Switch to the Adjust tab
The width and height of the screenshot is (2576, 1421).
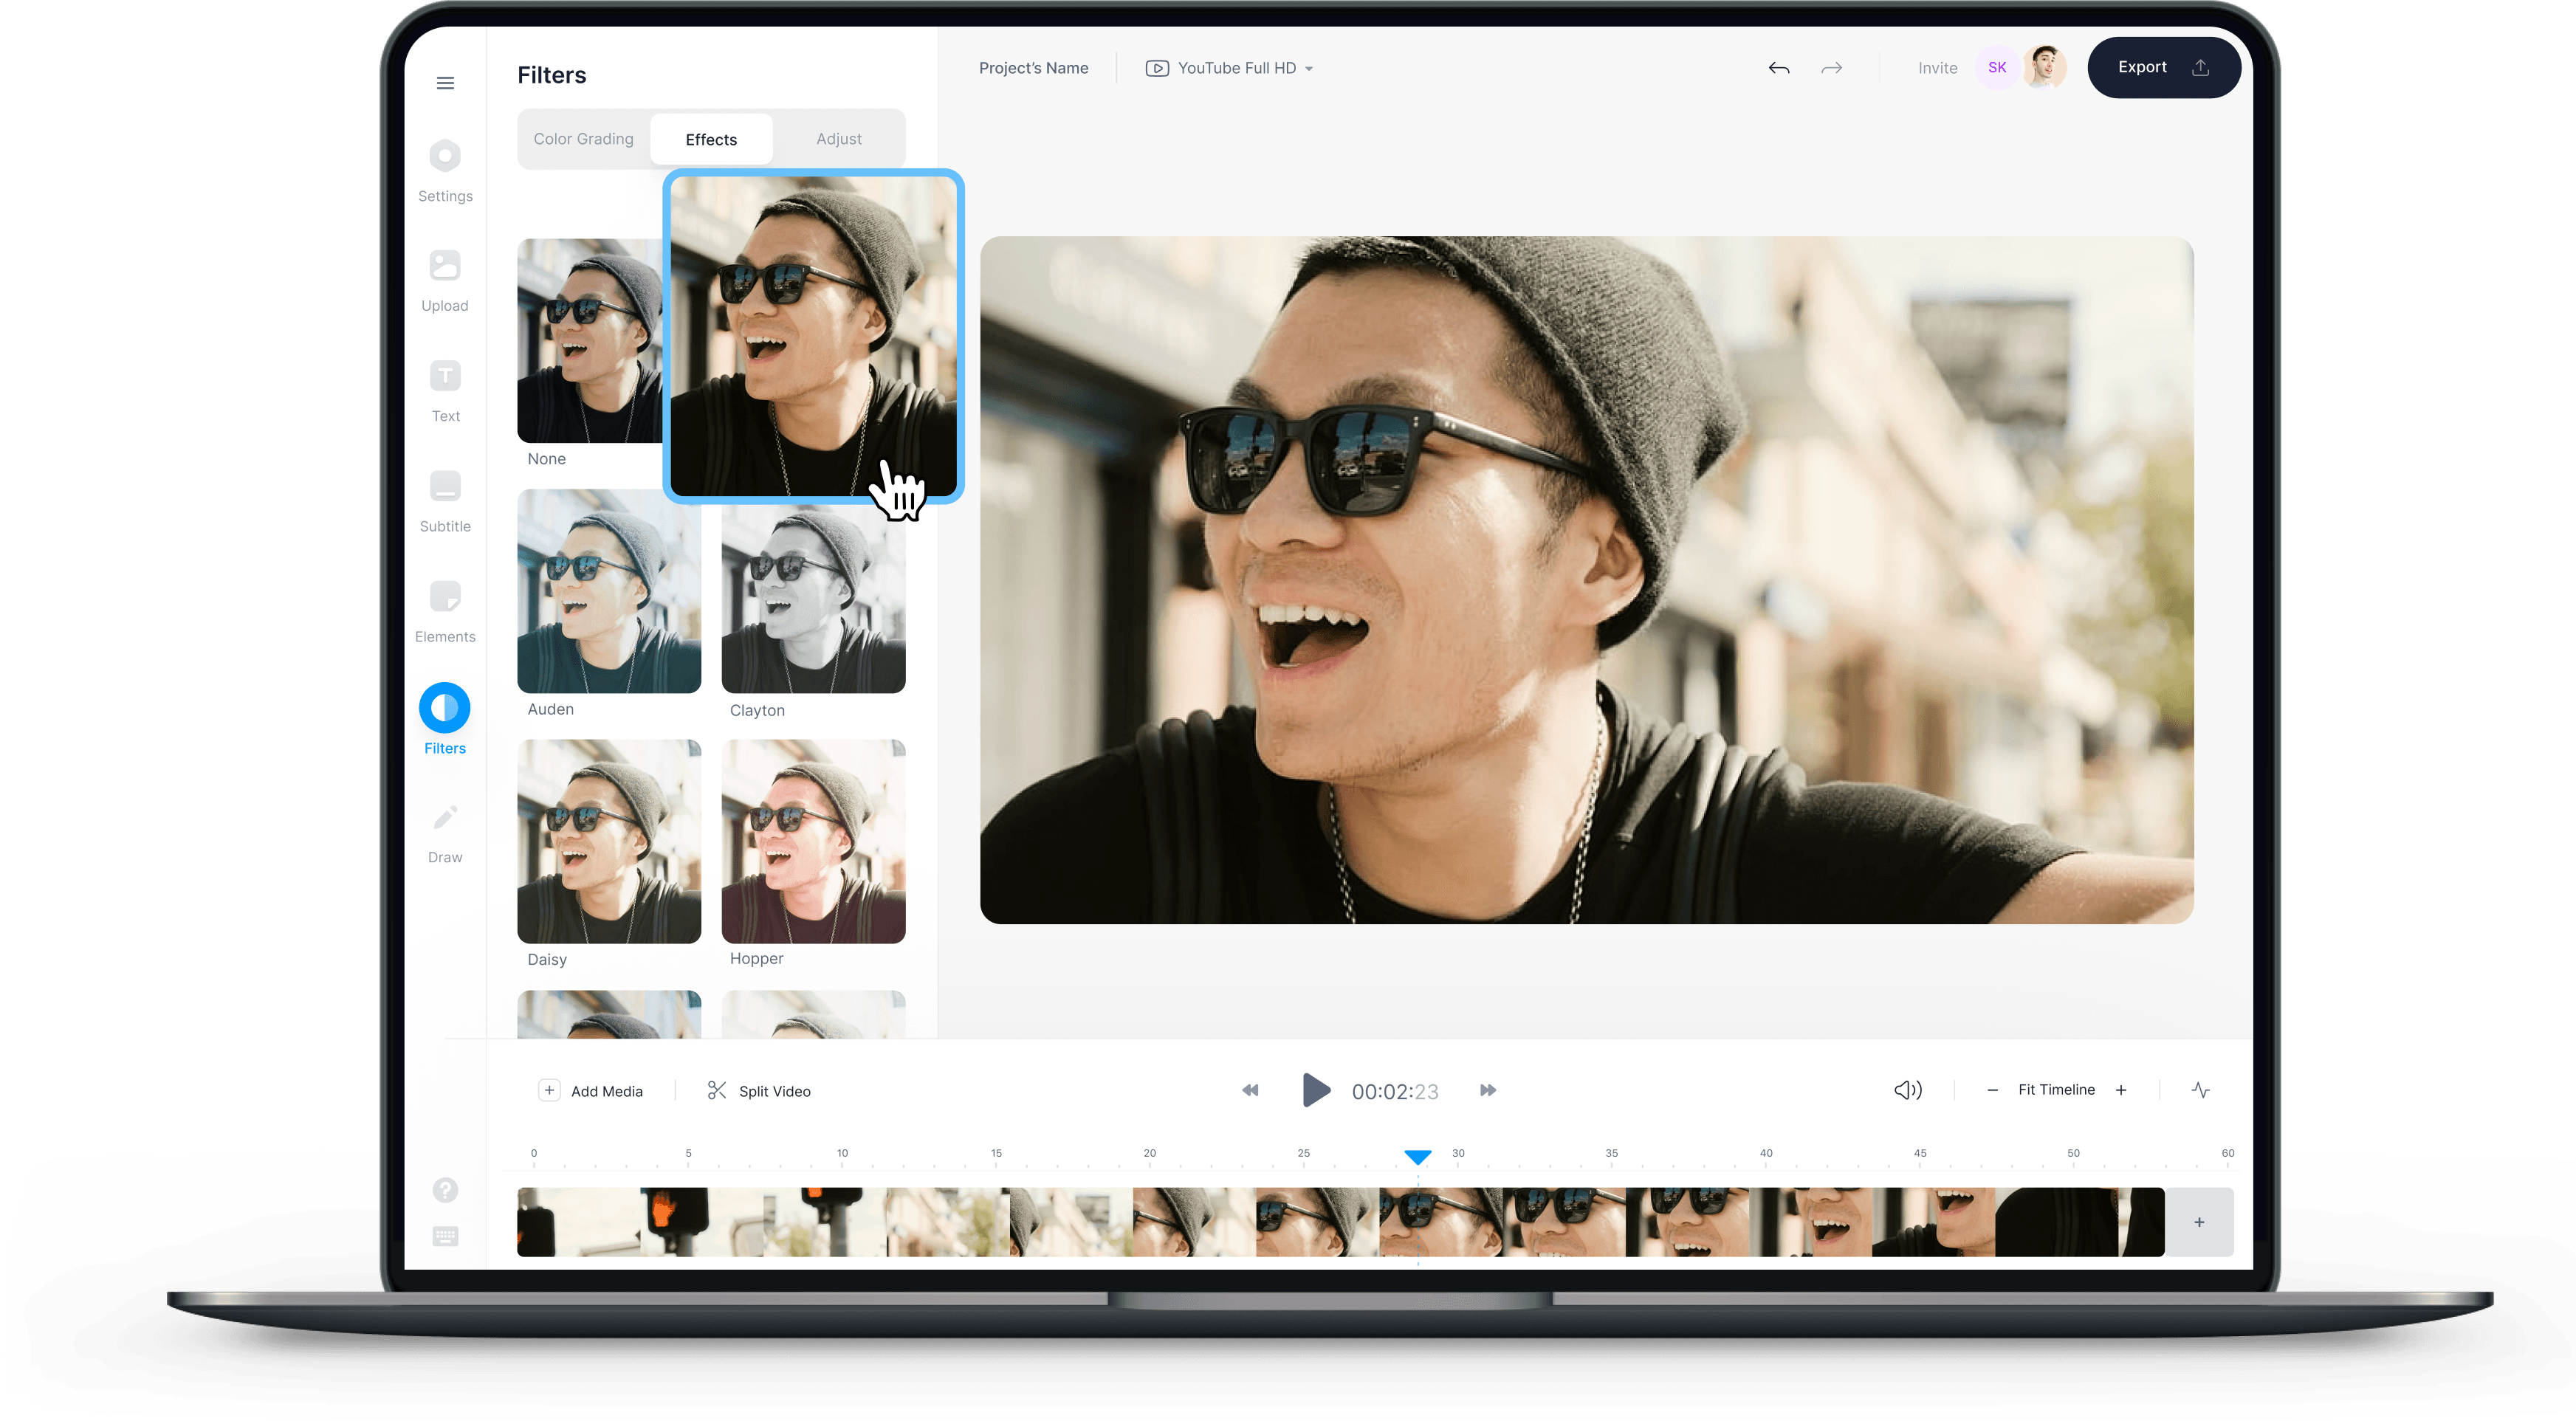[x=838, y=138]
